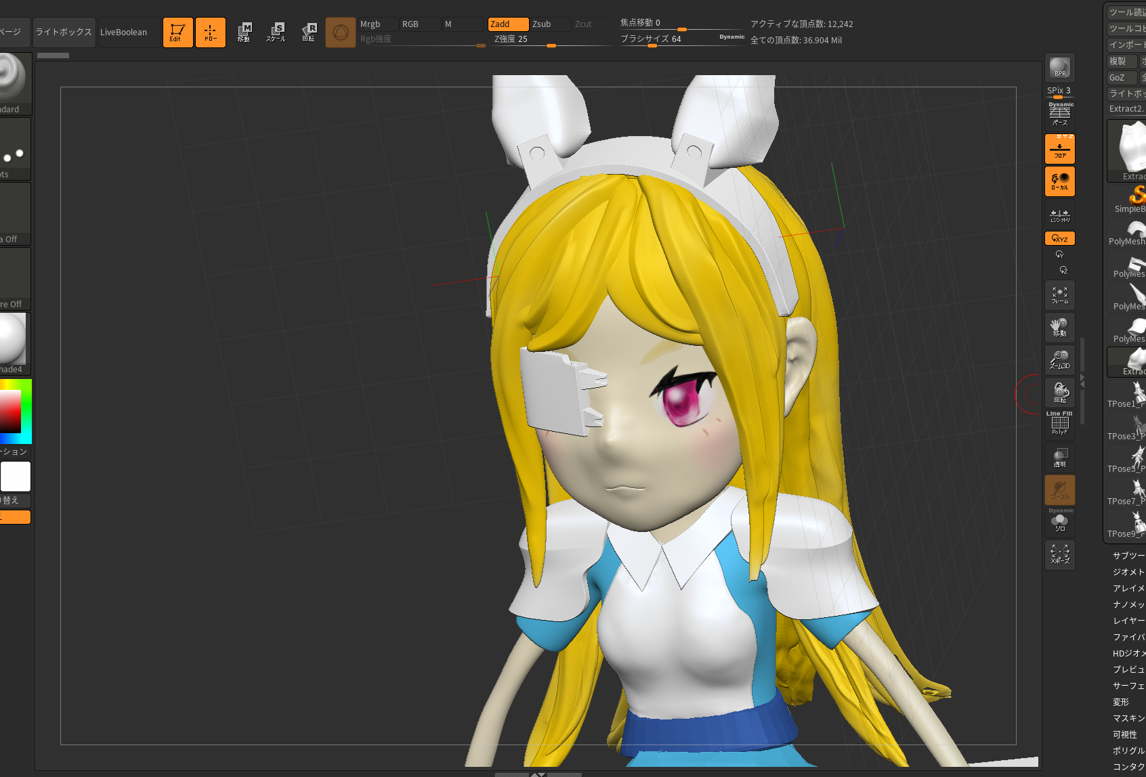Toggle Local (ローカル) symmetry rotation button
The height and width of the screenshot is (777, 1146).
pos(1059,181)
